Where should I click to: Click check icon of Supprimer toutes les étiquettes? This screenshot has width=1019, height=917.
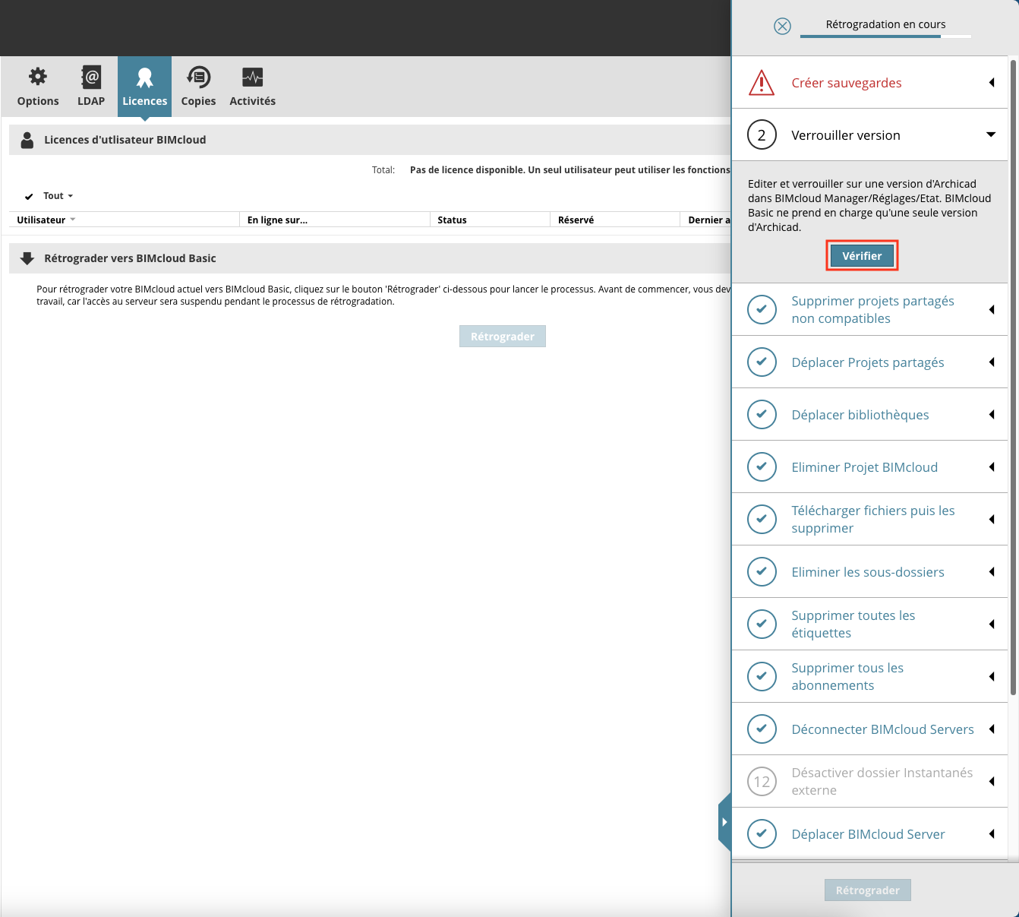762,624
